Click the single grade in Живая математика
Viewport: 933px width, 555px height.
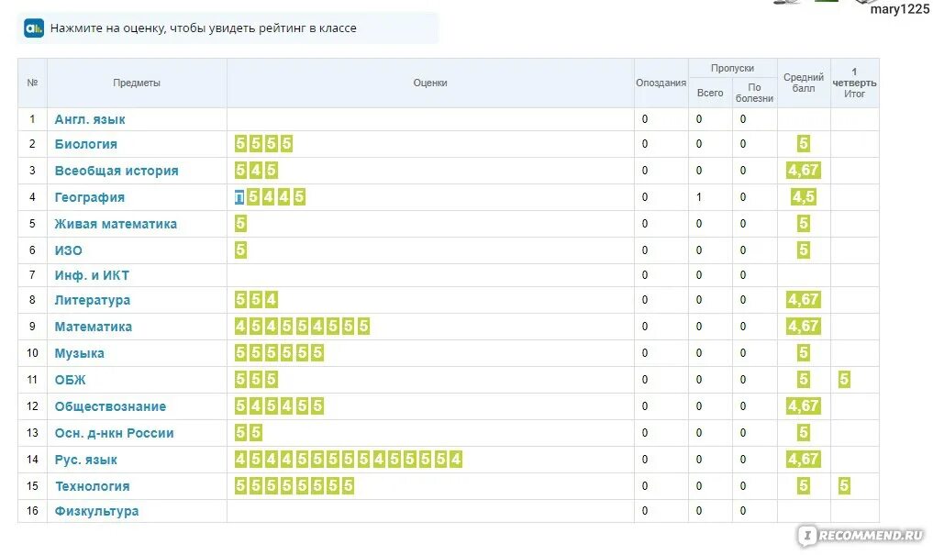click(240, 224)
